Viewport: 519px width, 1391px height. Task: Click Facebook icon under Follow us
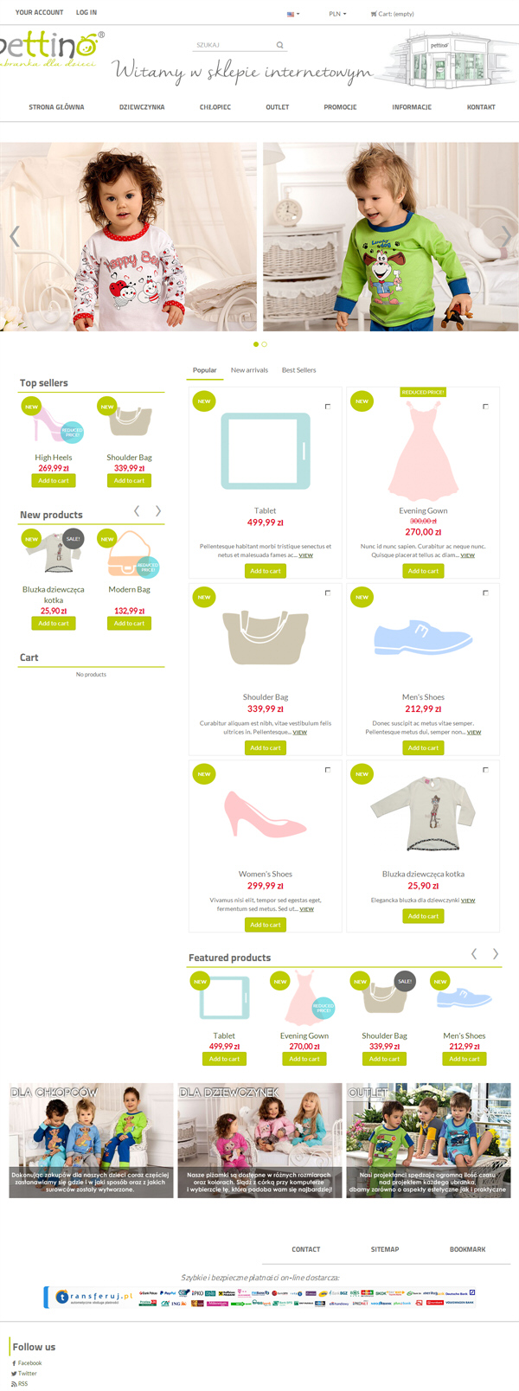pyautogui.click(x=14, y=1362)
